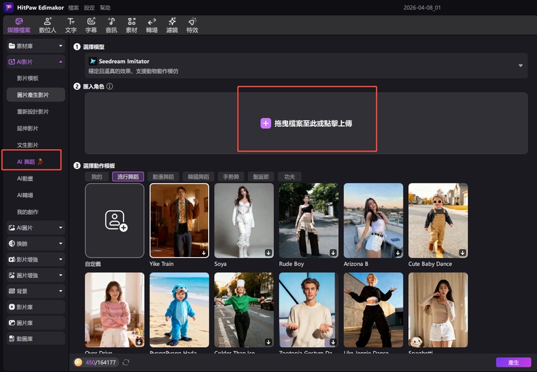Select AI 舞蹈 in the sidebar
This screenshot has width=537, height=372.
(x=30, y=162)
